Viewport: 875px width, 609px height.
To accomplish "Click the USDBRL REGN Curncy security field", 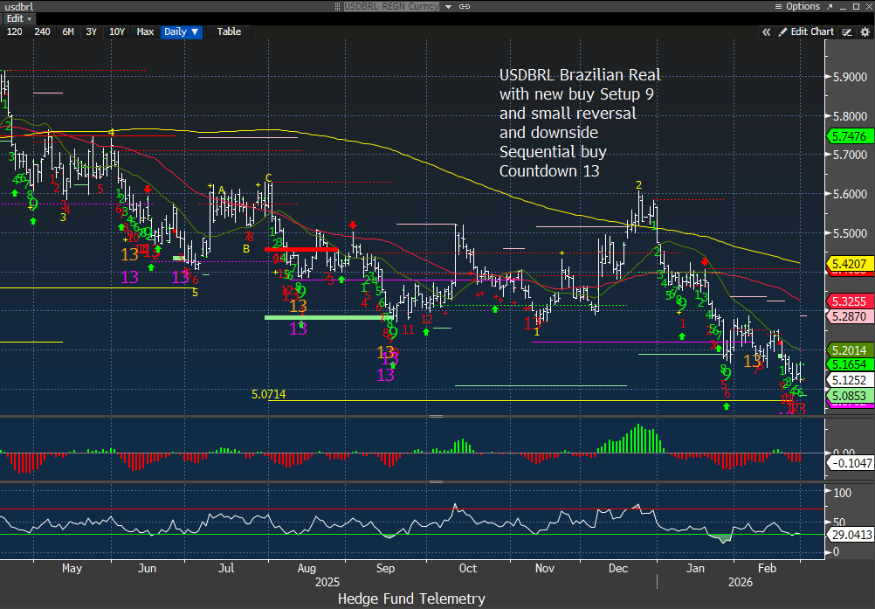I will point(392,6).
